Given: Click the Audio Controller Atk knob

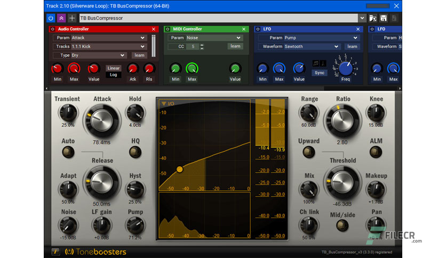Looking at the screenshot, I should point(132,69).
